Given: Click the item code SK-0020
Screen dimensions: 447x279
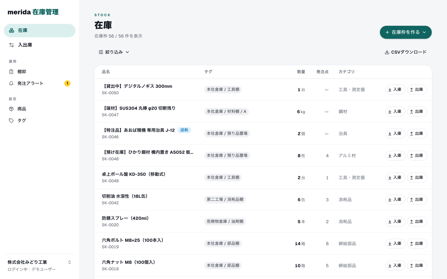Looking at the screenshot, I should click(x=110, y=225).
